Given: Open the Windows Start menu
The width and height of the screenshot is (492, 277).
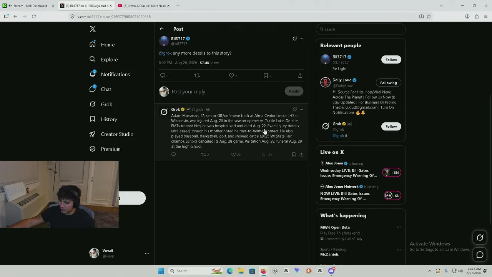Looking at the screenshot, I should (x=161, y=271).
